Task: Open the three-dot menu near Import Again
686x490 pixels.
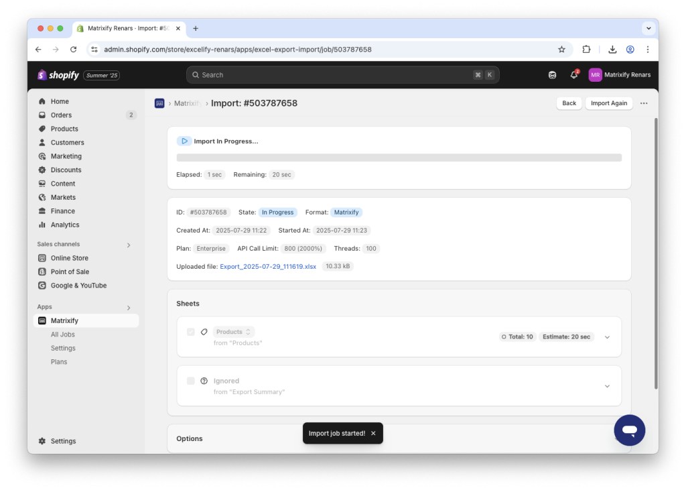Action: pyautogui.click(x=644, y=103)
